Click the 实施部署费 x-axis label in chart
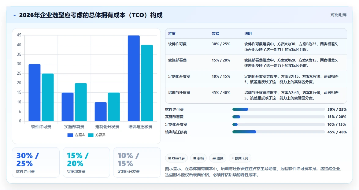The image size is (359, 190). (74, 127)
